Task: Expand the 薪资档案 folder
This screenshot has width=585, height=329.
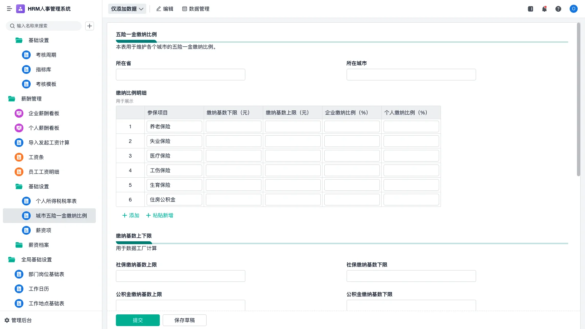Action: (x=38, y=245)
